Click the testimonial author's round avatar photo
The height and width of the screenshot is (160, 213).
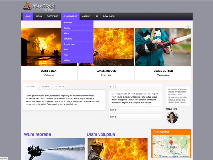click(x=172, y=117)
